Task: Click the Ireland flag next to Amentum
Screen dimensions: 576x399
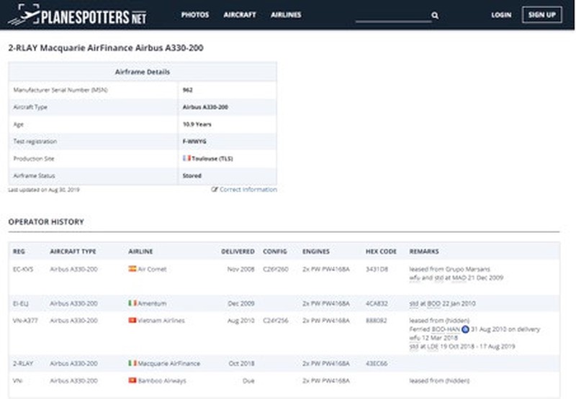Action: [132, 303]
